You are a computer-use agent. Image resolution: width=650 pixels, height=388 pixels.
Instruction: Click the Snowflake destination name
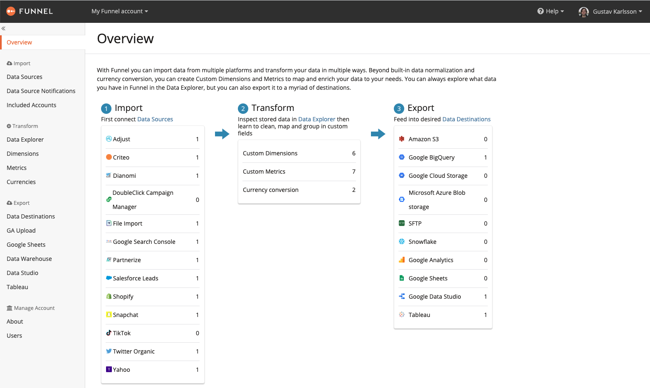click(423, 242)
